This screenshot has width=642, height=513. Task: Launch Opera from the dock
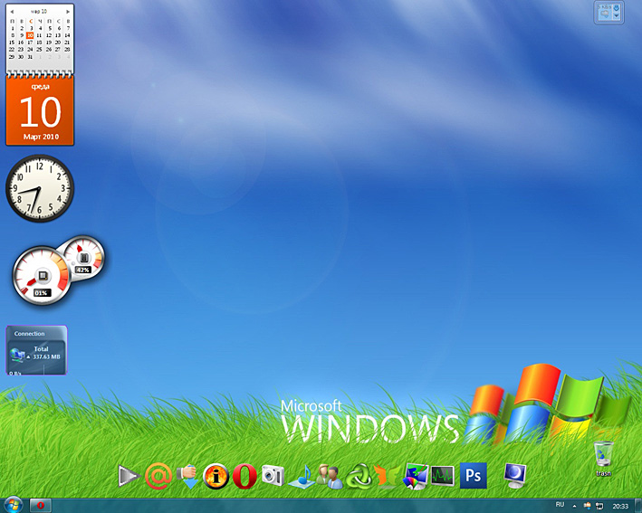pos(244,476)
